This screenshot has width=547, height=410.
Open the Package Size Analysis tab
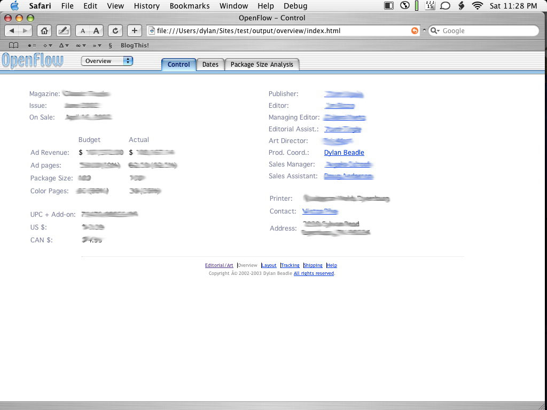262,65
